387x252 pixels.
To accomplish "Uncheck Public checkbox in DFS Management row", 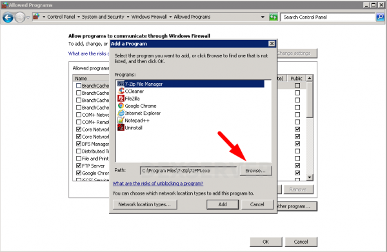I will [297, 144].
